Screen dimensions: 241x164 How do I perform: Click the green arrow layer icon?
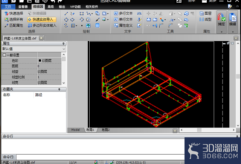[x=186, y=26]
